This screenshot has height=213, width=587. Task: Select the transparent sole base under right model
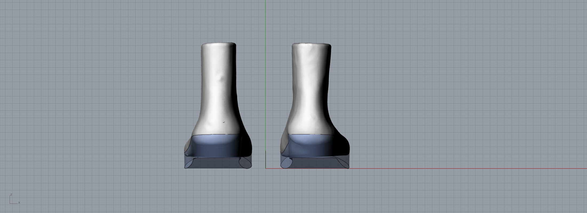[x=314, y=163]
